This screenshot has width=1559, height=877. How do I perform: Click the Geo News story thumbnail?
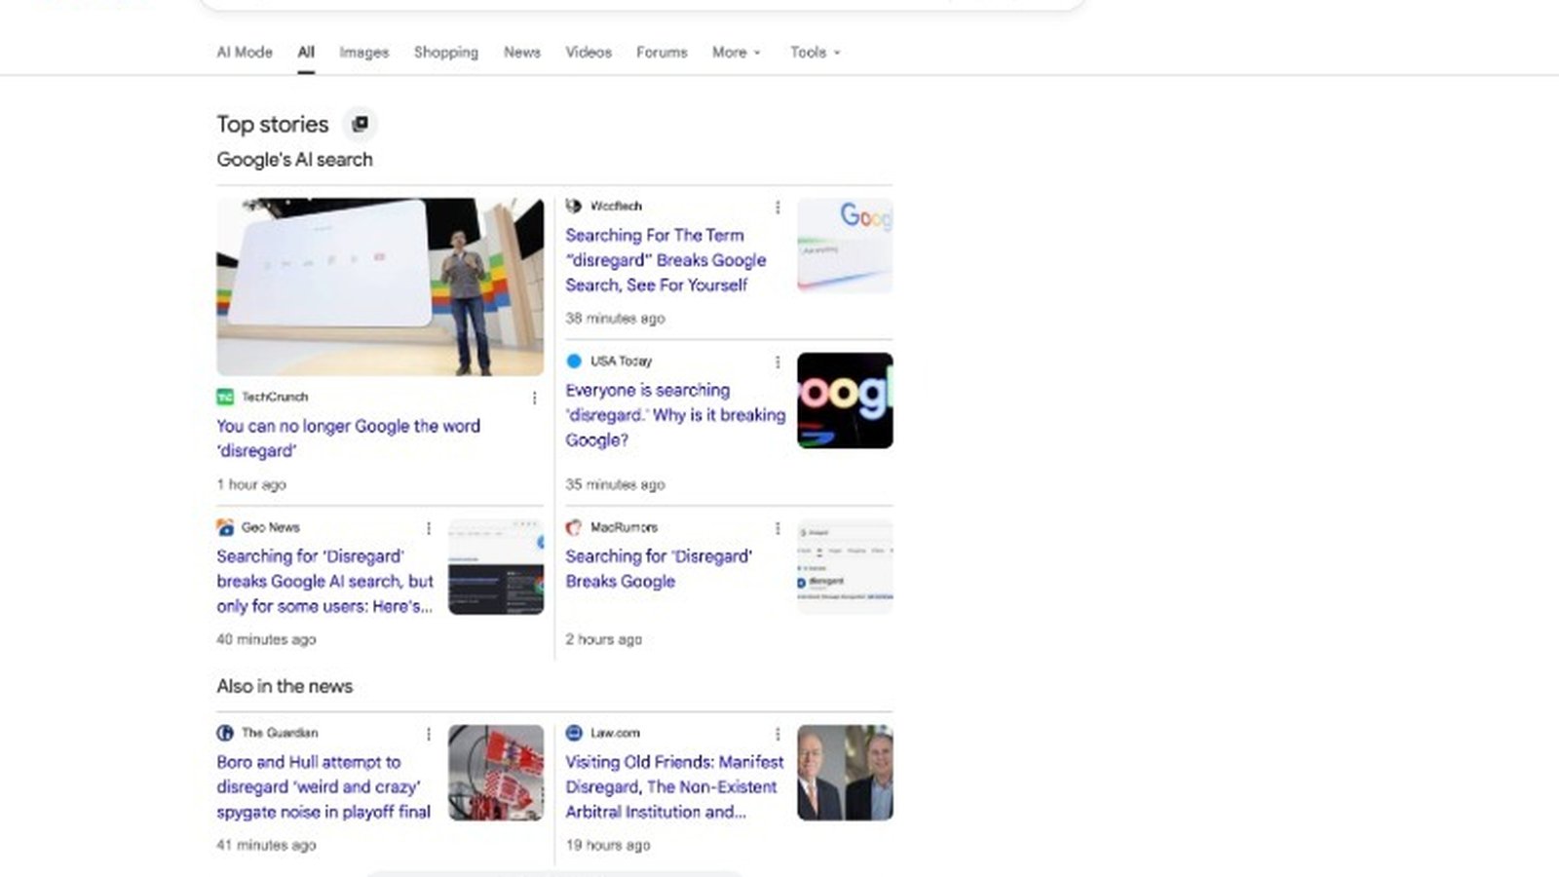click(496, 567)
